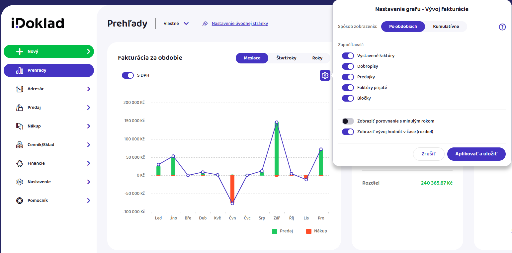
Task: Switch chart to Štvrťroky tab
Action: pos(286,58)
